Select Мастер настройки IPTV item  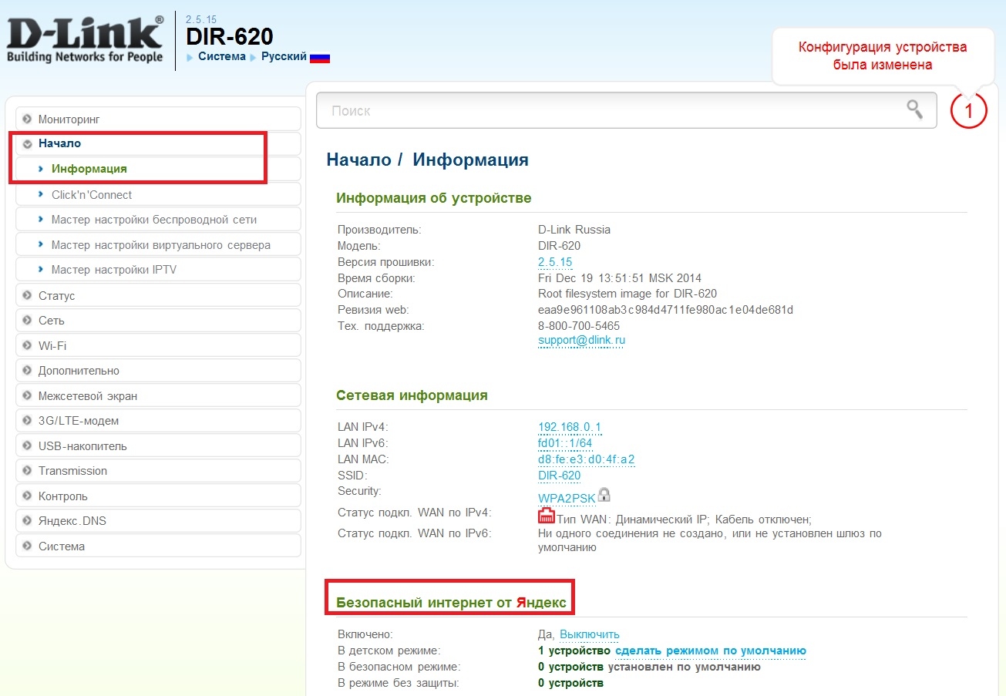[113, 270]
